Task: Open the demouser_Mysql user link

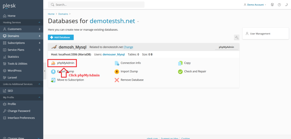Action: 114,55
